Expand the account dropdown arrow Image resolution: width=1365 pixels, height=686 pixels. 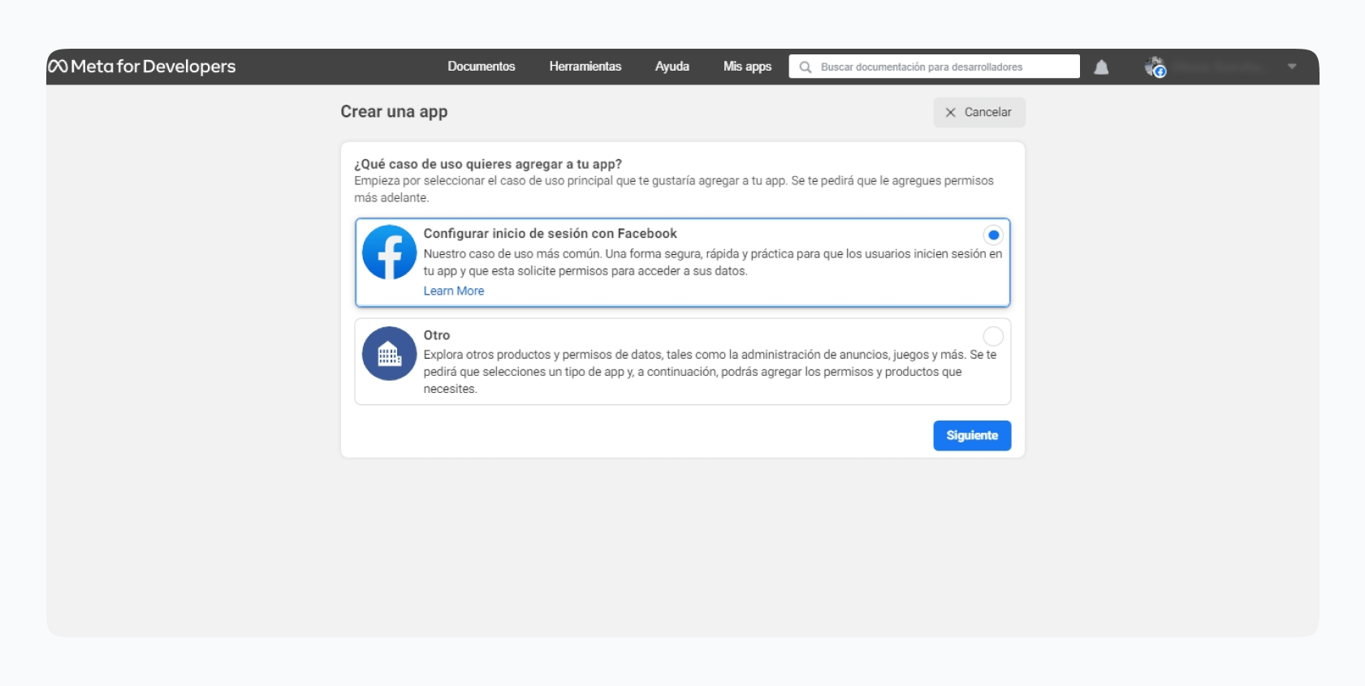coord(1292,67)
